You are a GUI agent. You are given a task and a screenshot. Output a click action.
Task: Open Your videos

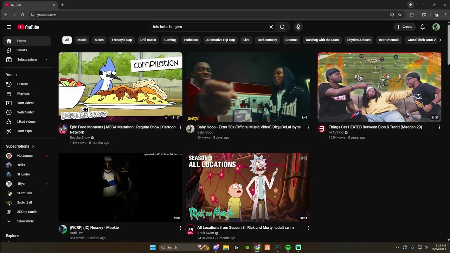pos(27,103)
